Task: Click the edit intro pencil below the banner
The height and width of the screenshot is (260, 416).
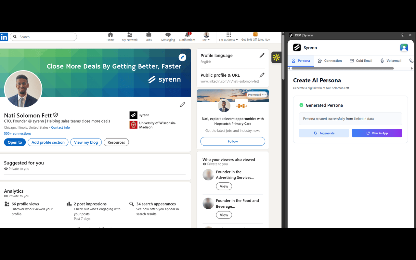Action: point(183,105)
